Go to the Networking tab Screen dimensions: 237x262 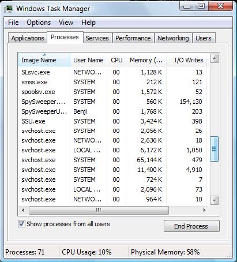[173, 38]
